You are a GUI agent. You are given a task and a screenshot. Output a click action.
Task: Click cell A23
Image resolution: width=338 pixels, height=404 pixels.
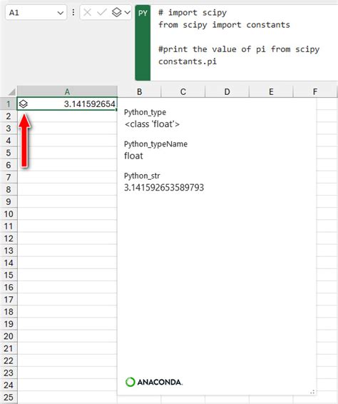pos(67,373)
